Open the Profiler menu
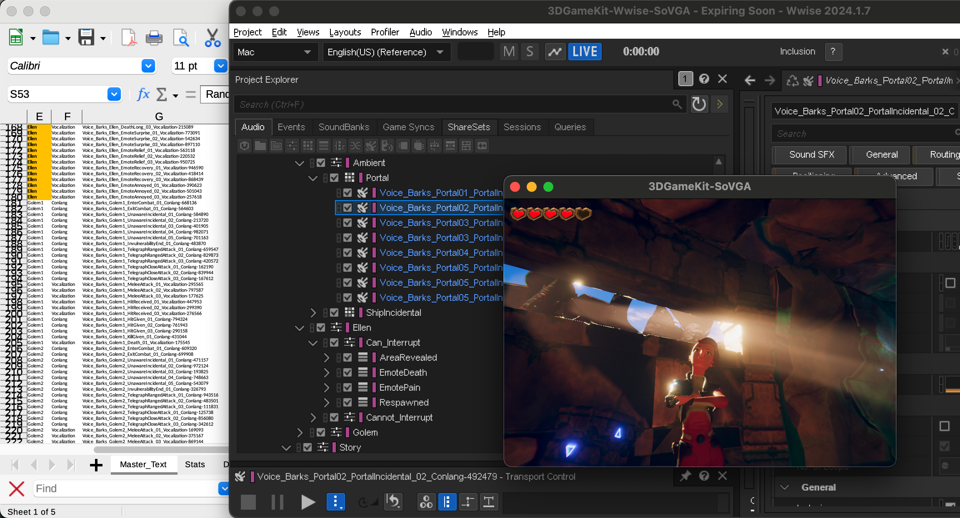This screenshot has height=518, width=960. [x=385, y=32]
